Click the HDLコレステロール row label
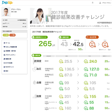Screen dimensions: 112x111 (x=51, y=103)
